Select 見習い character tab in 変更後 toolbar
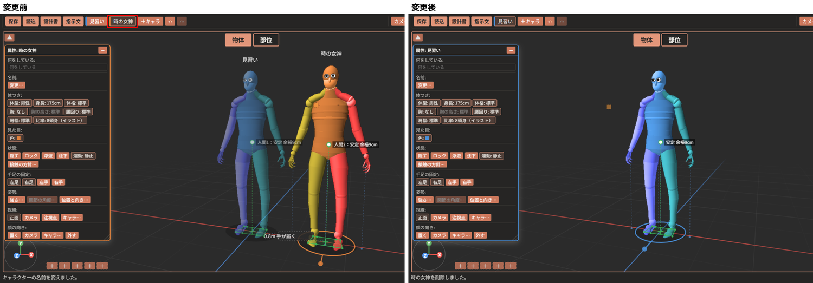The width and height of the screenshot is (813, 283). tap(504, 22)
